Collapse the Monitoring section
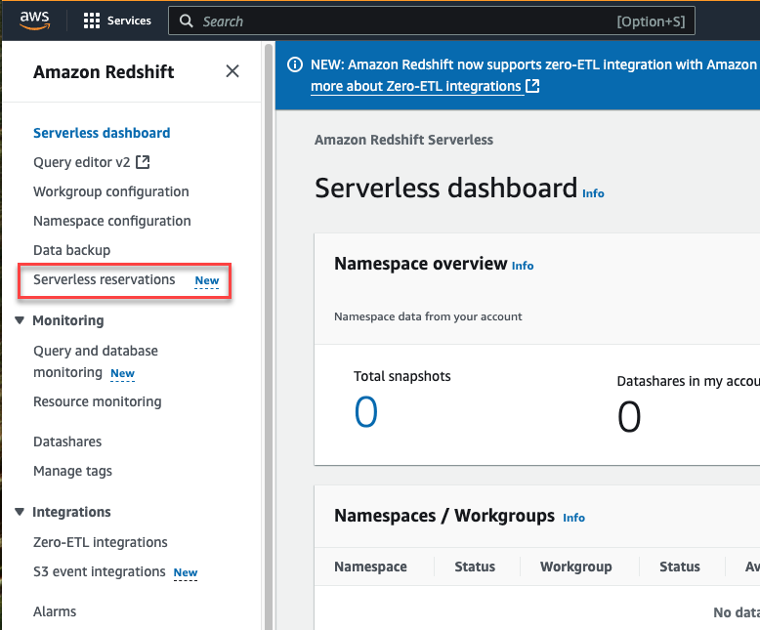The width and height of the screenshot is (760, 630). (21, 320)
